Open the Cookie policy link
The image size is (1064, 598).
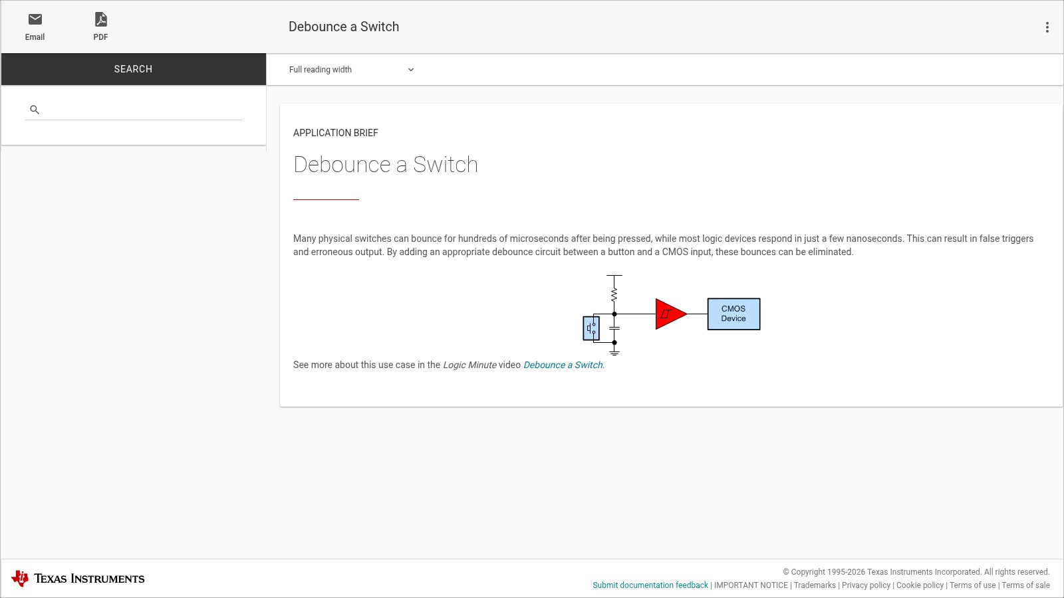[920, 585]
